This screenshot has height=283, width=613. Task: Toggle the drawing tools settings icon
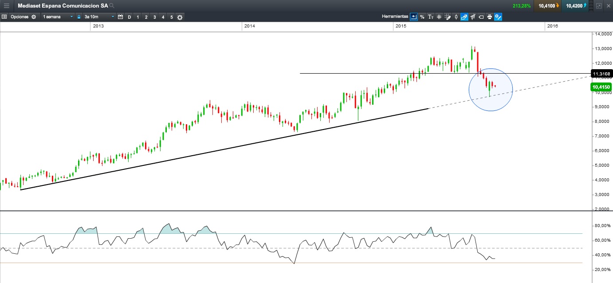498,17
